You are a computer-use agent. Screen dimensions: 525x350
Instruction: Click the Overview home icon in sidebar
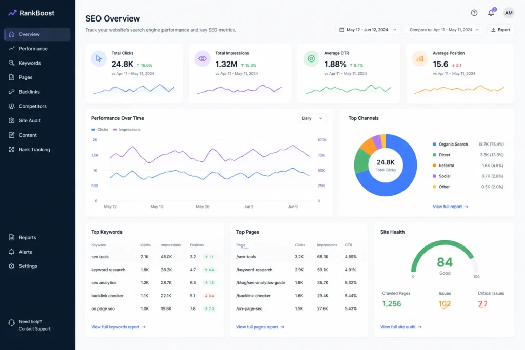point(12,34)
